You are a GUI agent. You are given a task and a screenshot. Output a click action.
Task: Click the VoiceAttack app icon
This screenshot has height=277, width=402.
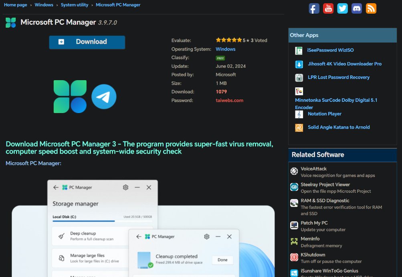(294, 171)
